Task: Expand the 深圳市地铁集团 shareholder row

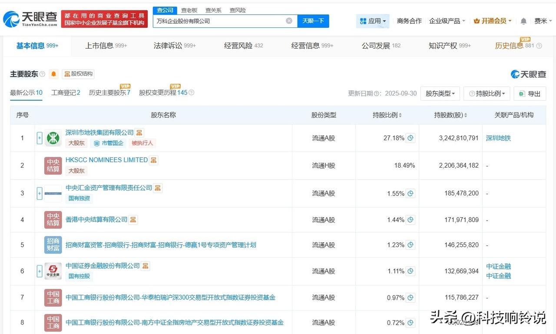Action: coord(40,138)
